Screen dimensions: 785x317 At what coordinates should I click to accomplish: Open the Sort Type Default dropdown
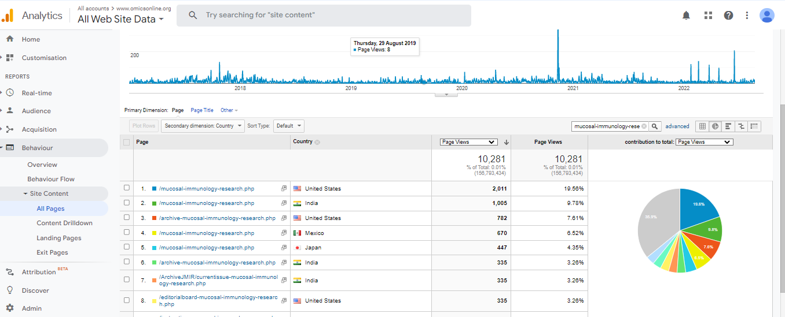pos(288,126)
